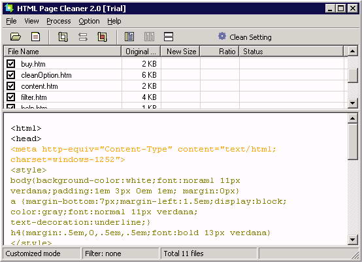Viewport: 362px width, 262px height.
Task: Open Clean Setting
Action: coord(245,37)
